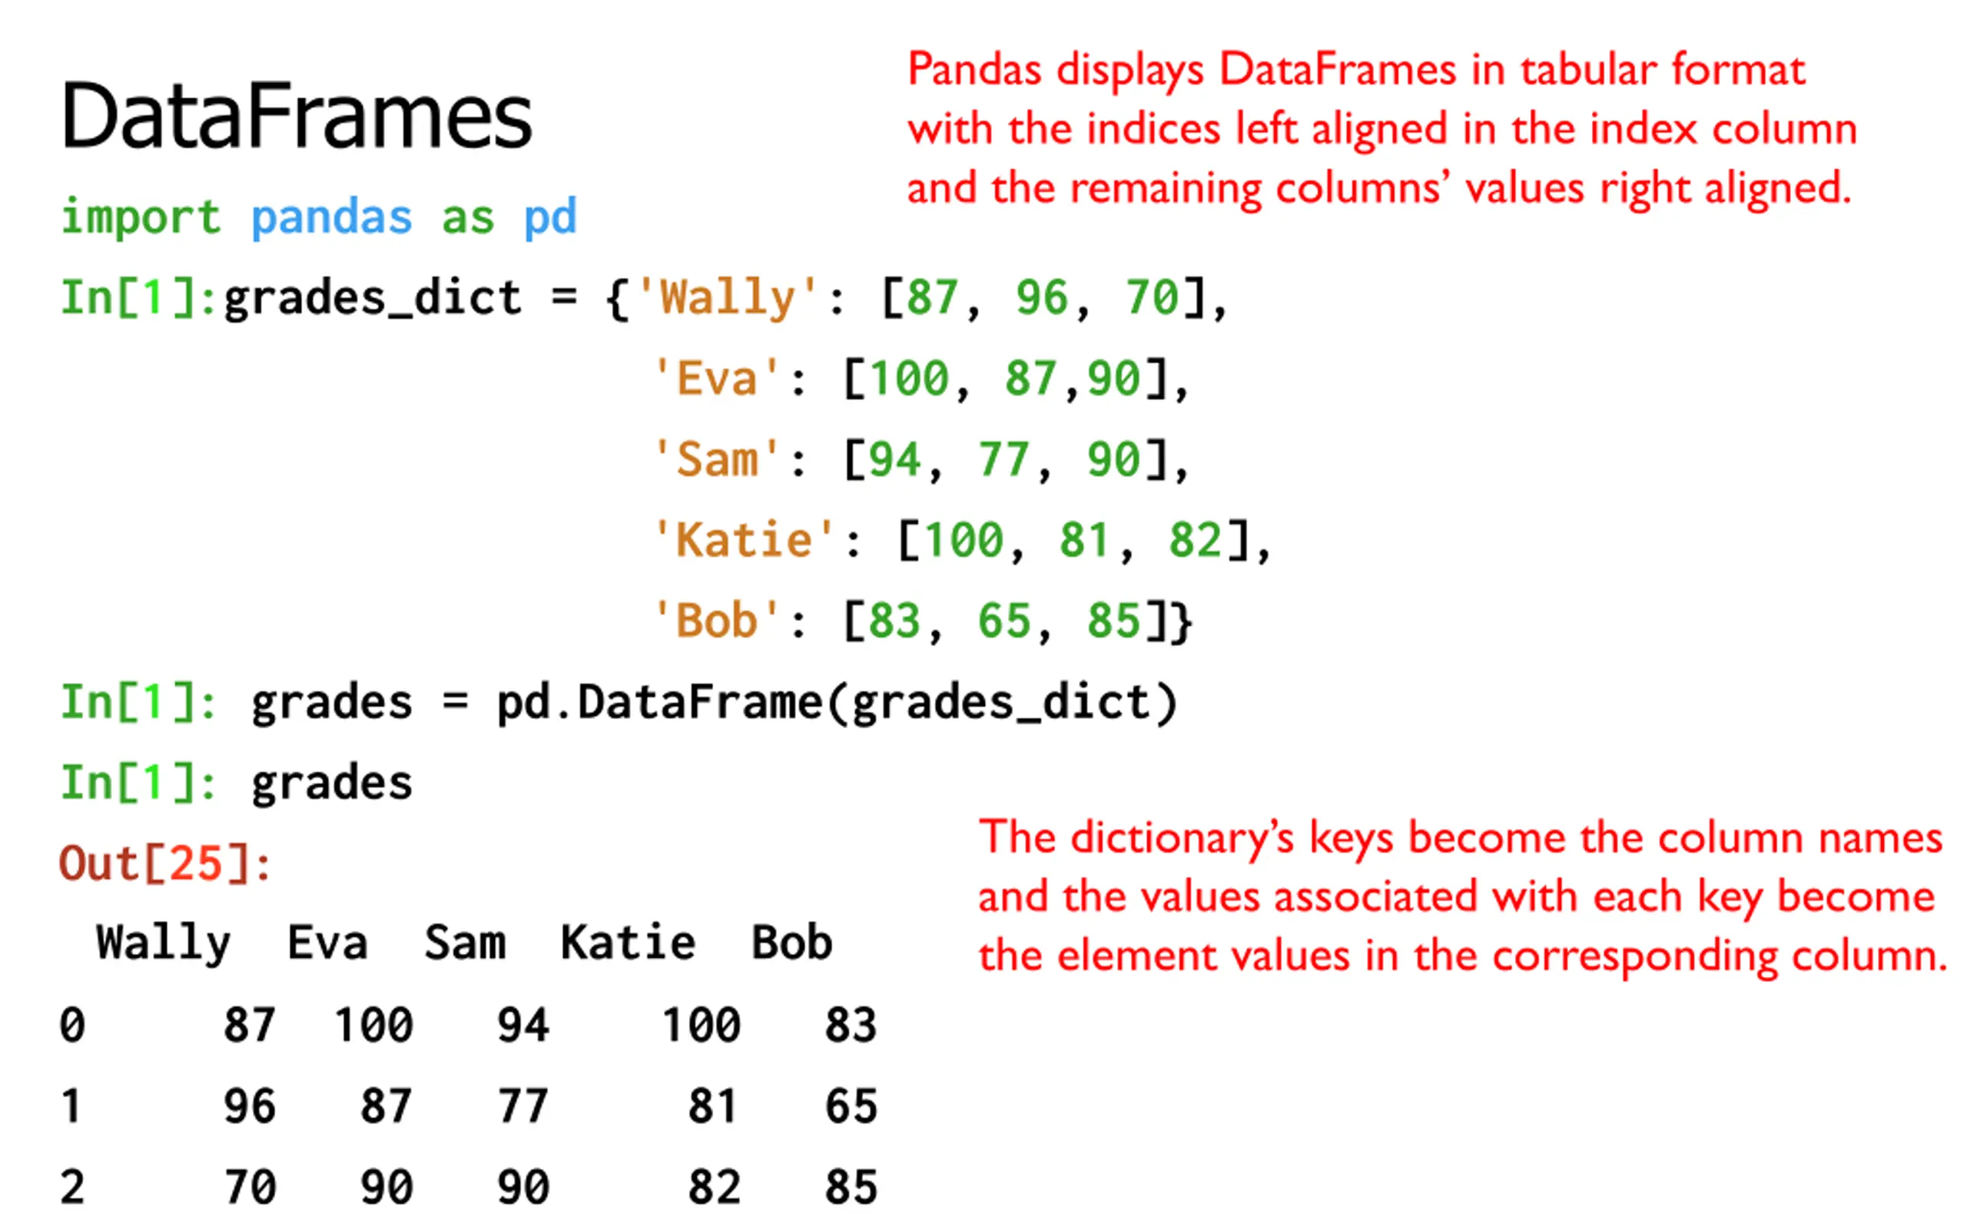This screenshot has width=1967, height=1229.
Task: Click 94 in the Sam list
Action: (x=896, y=460)
